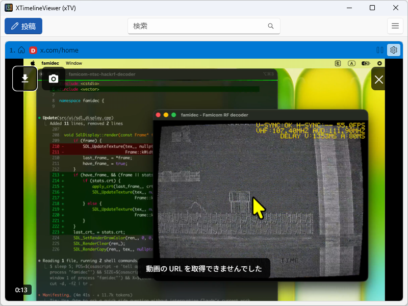
Task: Open the x.com/home column title
Action: pyautogui.click(x=59, y=50)
